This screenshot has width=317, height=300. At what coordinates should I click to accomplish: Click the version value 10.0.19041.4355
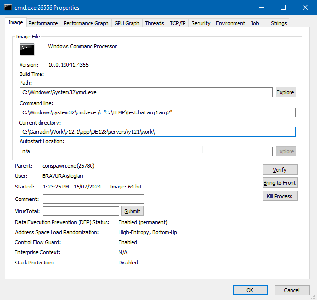(x=68, y=65)
